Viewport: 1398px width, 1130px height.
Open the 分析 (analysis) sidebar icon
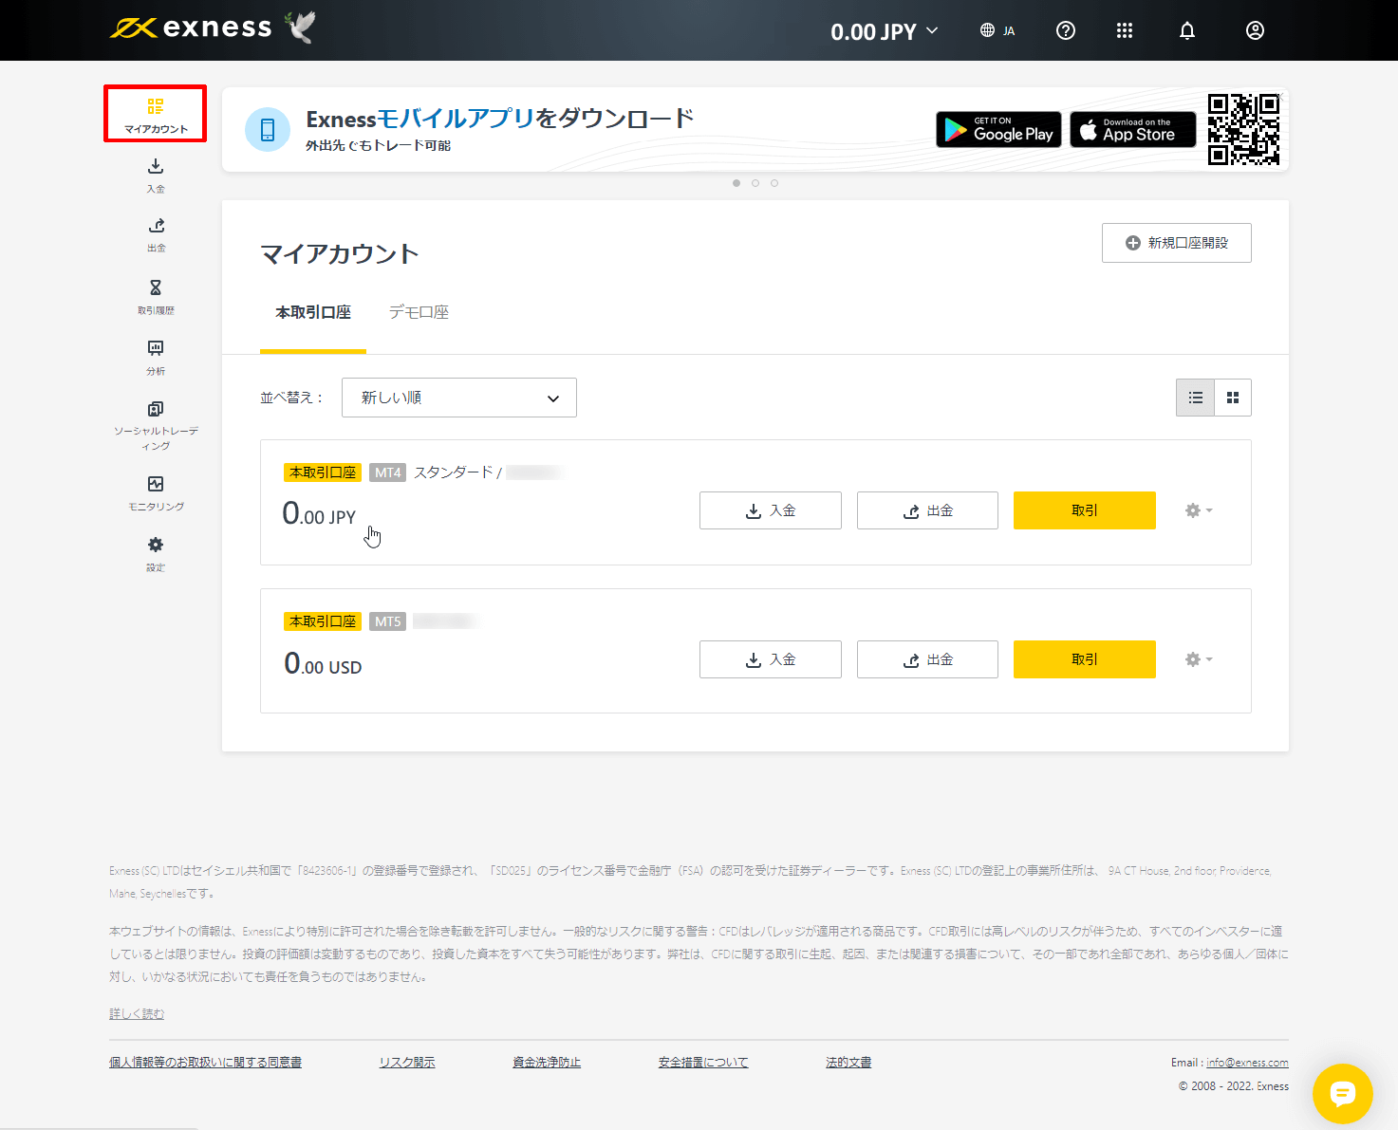(155, 357)
